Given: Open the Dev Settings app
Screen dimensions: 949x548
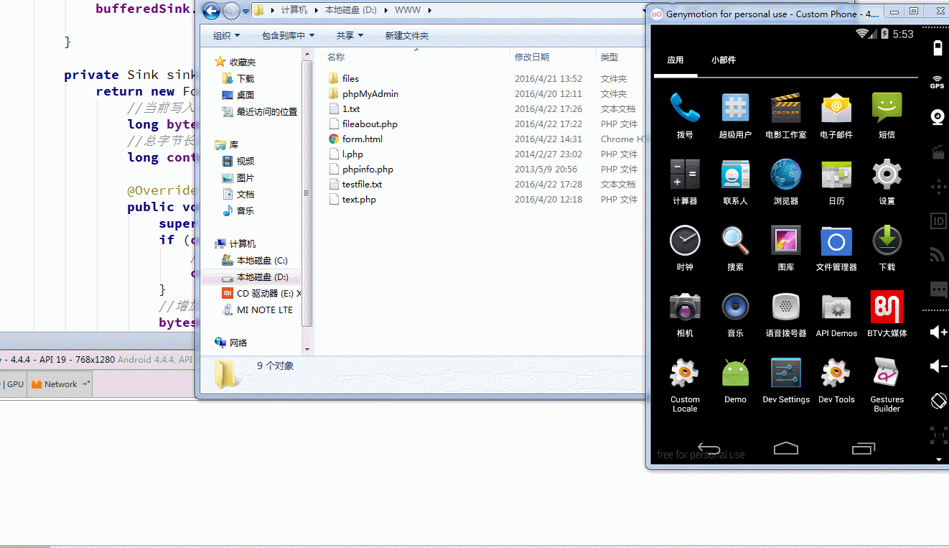Looking at the screenshot, I should pyautogui.click(x=786, y=373).
